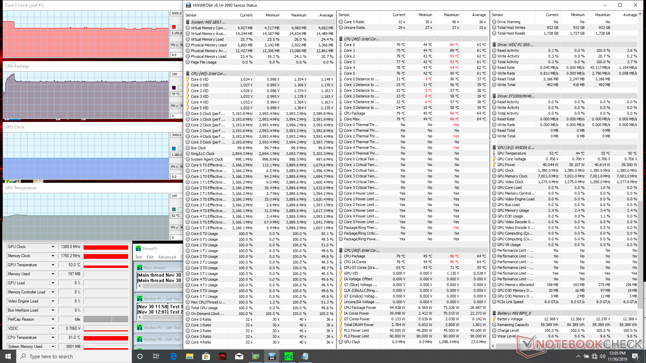Click the left scroll arrow in Worker #1 window
Image resolution: width=646 pixels, height=363 pixels.
(140, 318)
